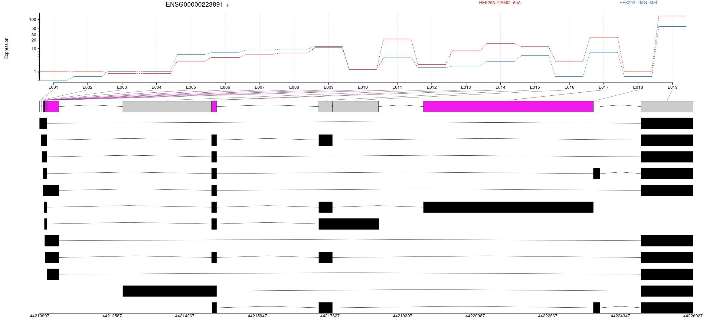Click the y-axis tick value 30

tap(34, 35)
